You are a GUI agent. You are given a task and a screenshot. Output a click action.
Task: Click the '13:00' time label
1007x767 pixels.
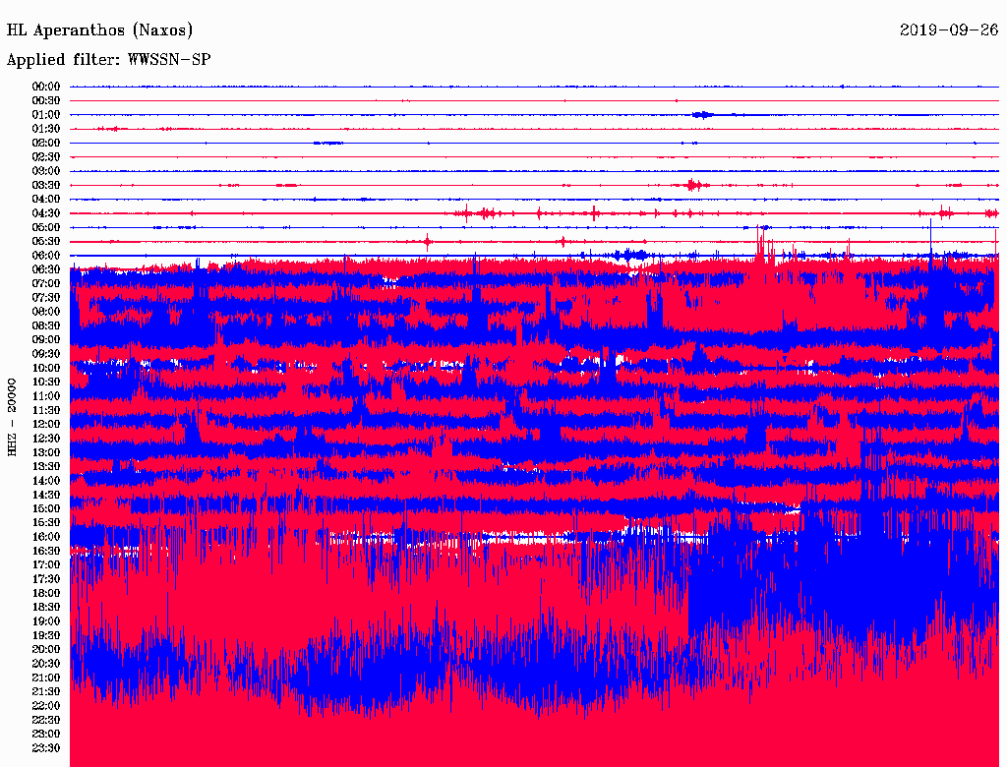pos(46,453)
